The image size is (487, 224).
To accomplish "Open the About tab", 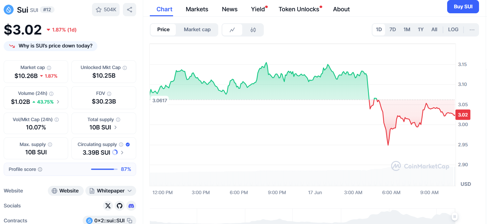I will pos(341,9).
